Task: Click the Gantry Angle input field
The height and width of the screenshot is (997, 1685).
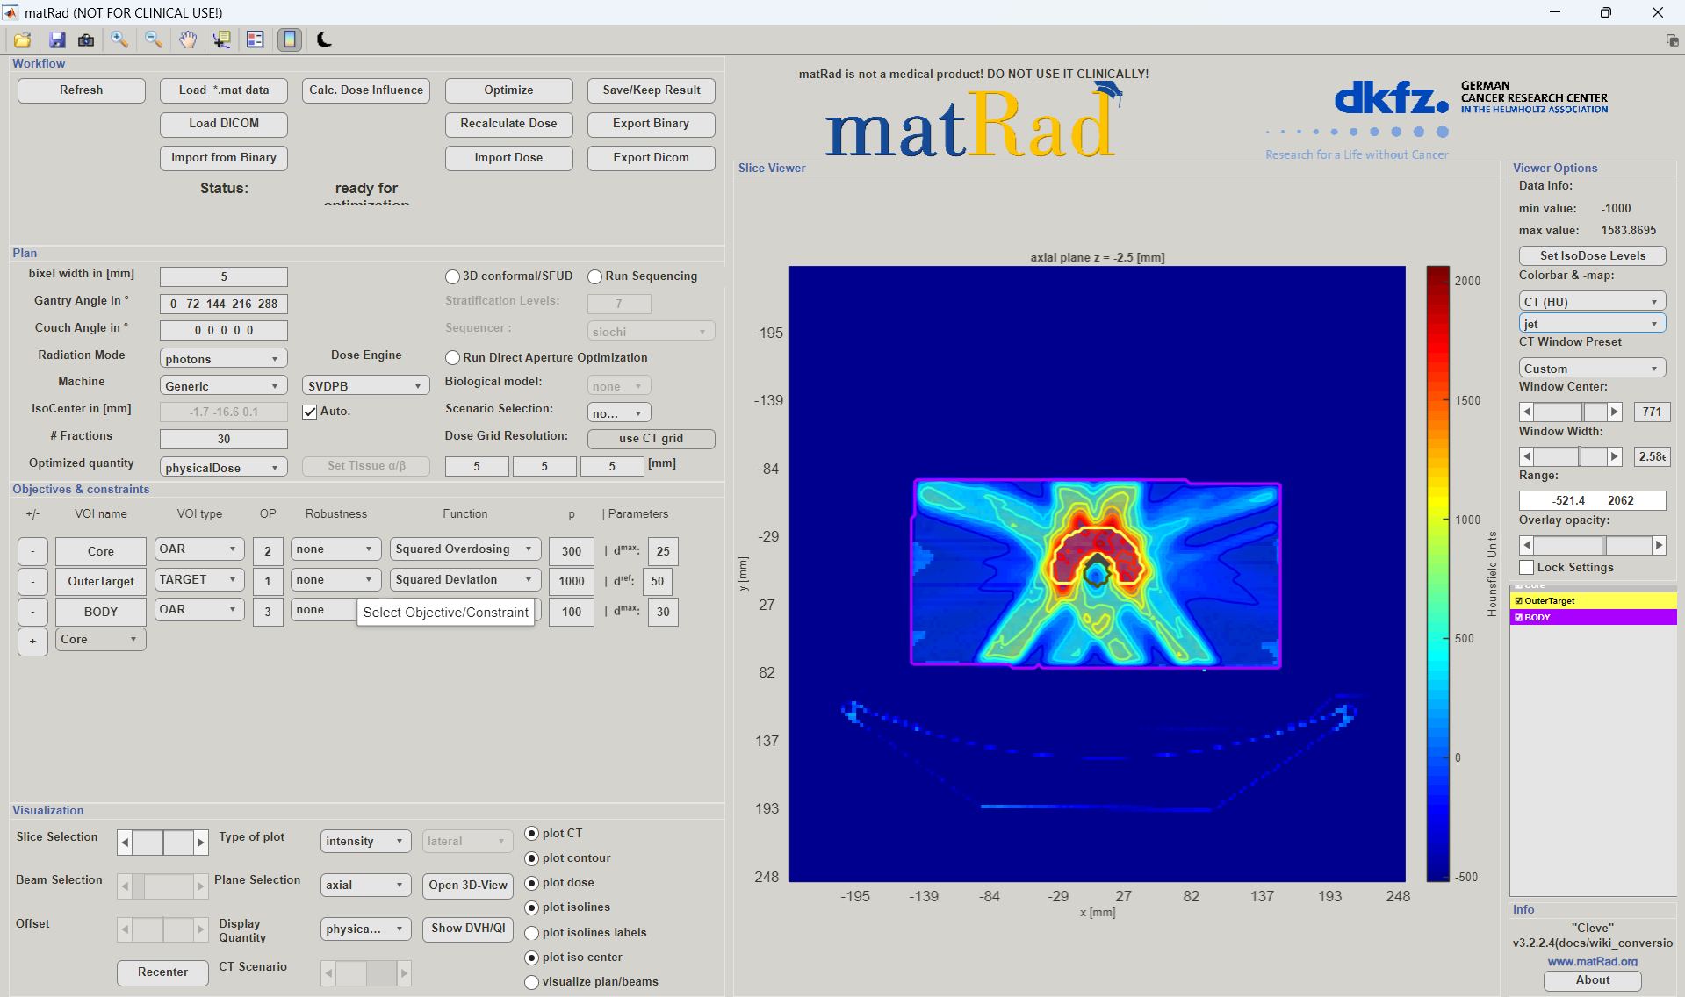Action: click(x=223, y=305)
